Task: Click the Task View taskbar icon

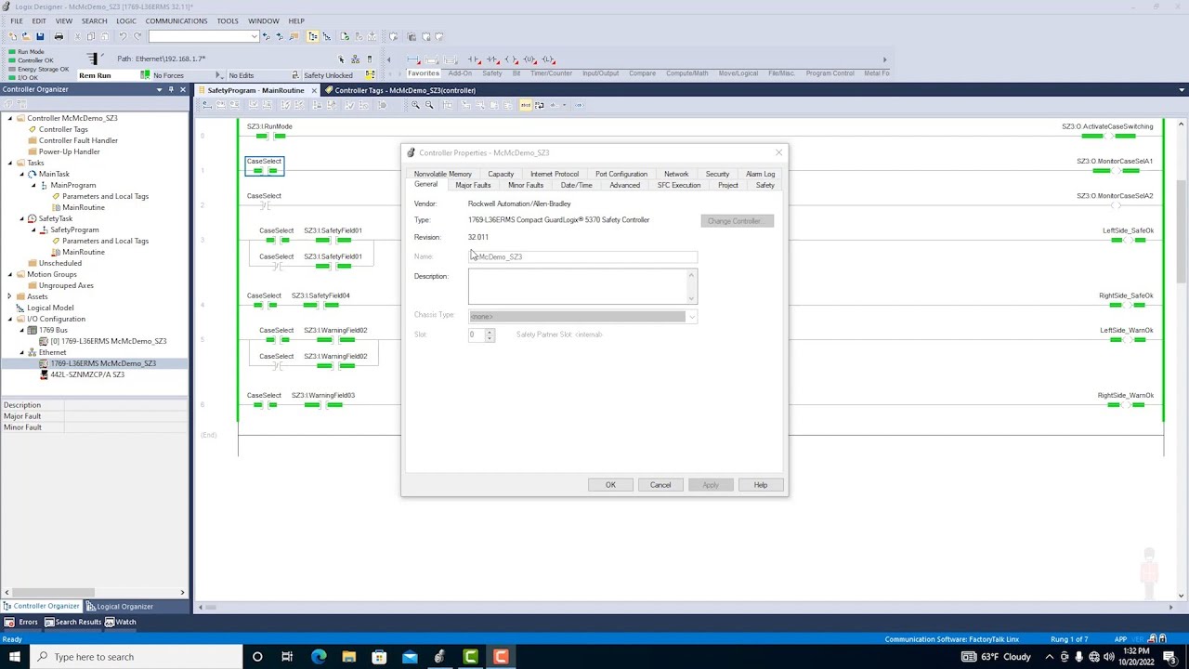Action: (287, 657)
